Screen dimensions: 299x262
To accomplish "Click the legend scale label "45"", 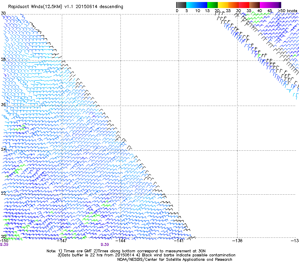I will 270,11.
